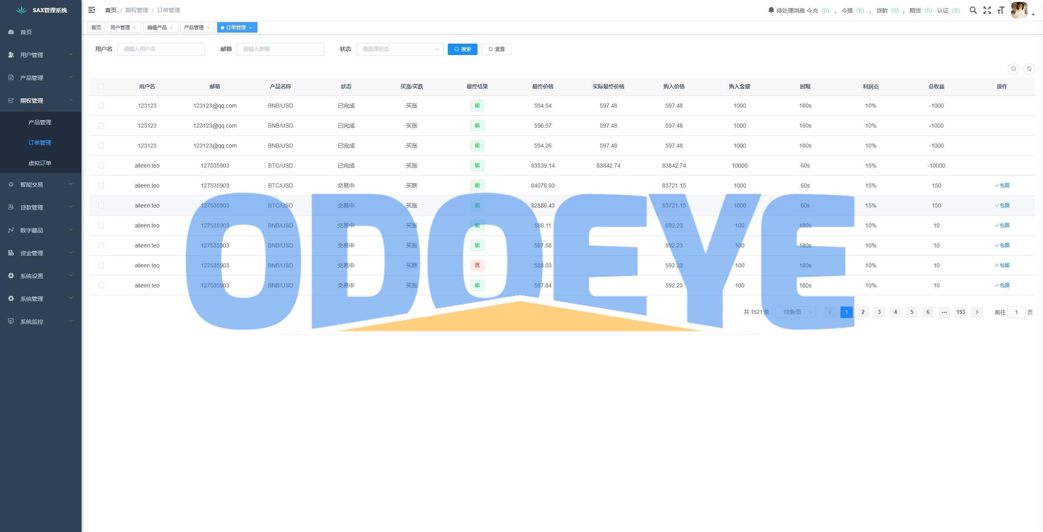Expand 资金管理 sidebar menu
The width and height of the screenshot is (1043, 532).
click(x=41, y=253)
